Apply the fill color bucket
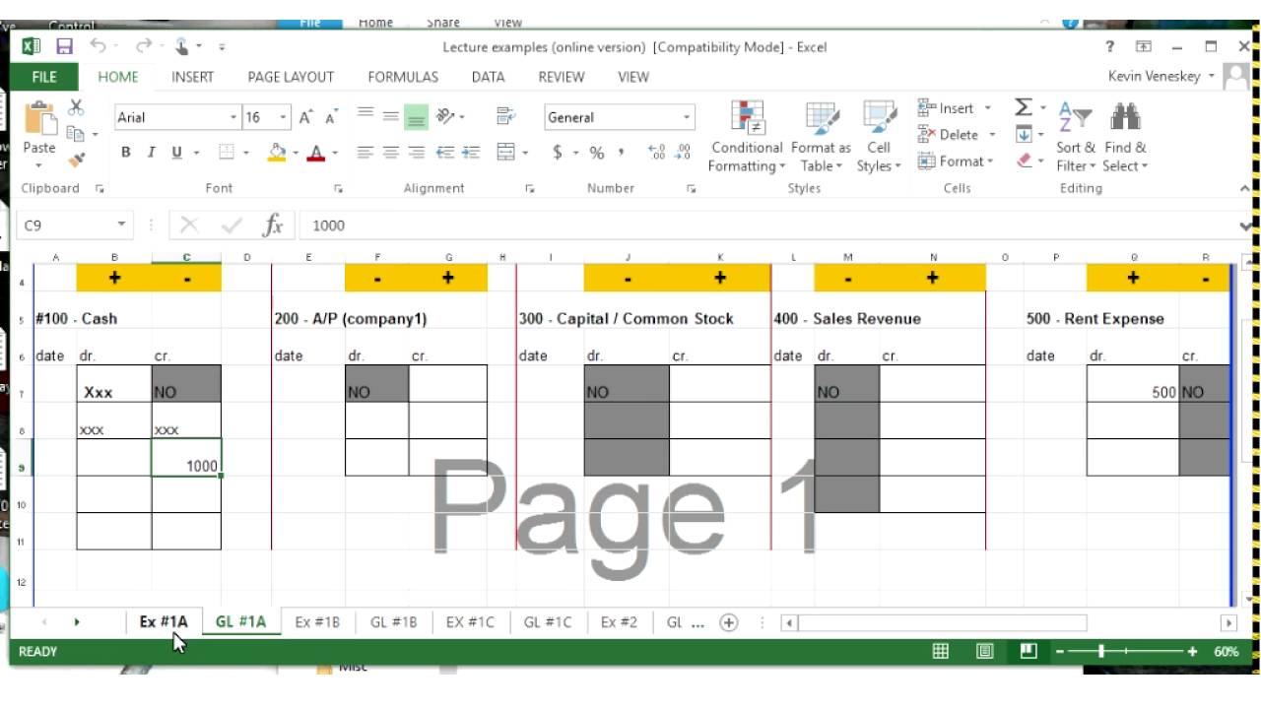1261x709 pixels. click(278, 152)
